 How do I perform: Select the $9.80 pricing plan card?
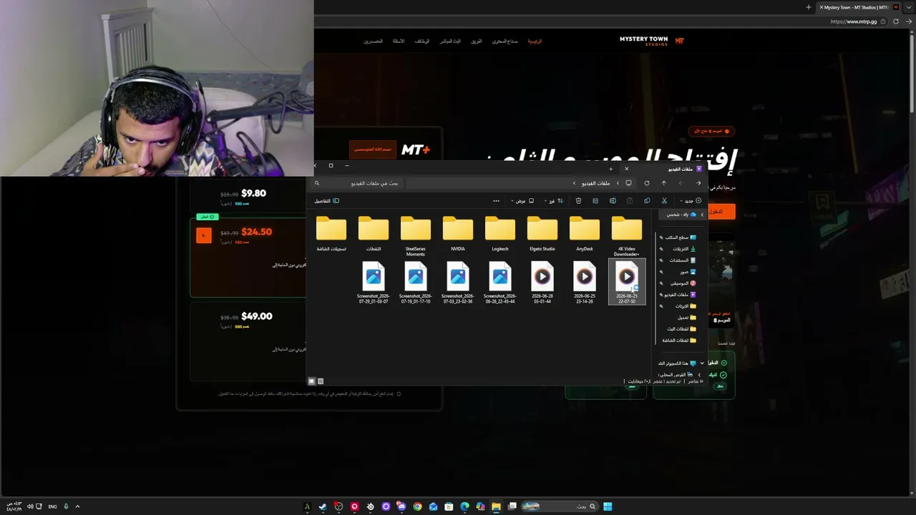coord(248,195)
